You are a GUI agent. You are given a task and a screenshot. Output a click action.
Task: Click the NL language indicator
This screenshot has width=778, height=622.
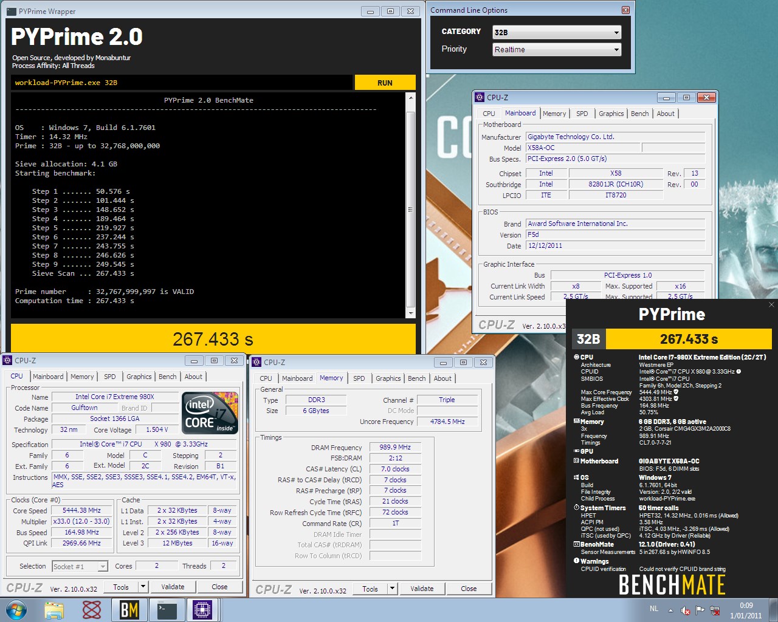pos(654,609)
